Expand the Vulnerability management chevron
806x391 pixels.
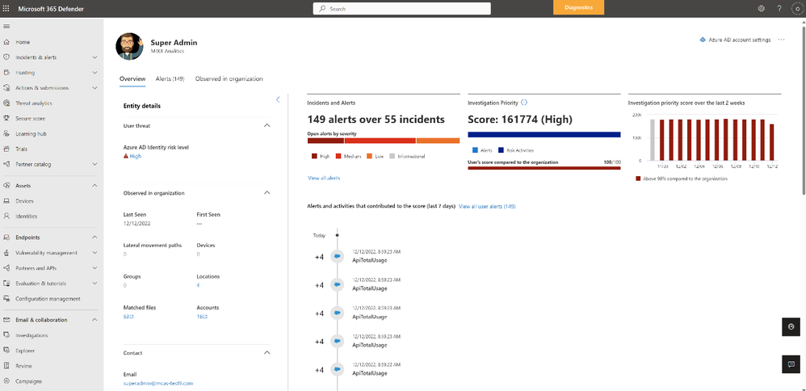pyautogui.click(x=94, y=253)
